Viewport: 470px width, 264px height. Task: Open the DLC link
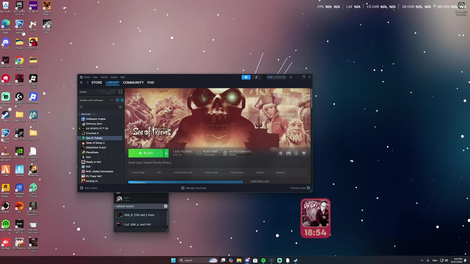tap(159, 172)
